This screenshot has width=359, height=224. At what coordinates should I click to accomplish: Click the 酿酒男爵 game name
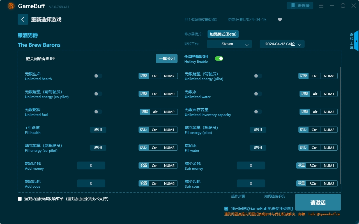pos(28,35)
